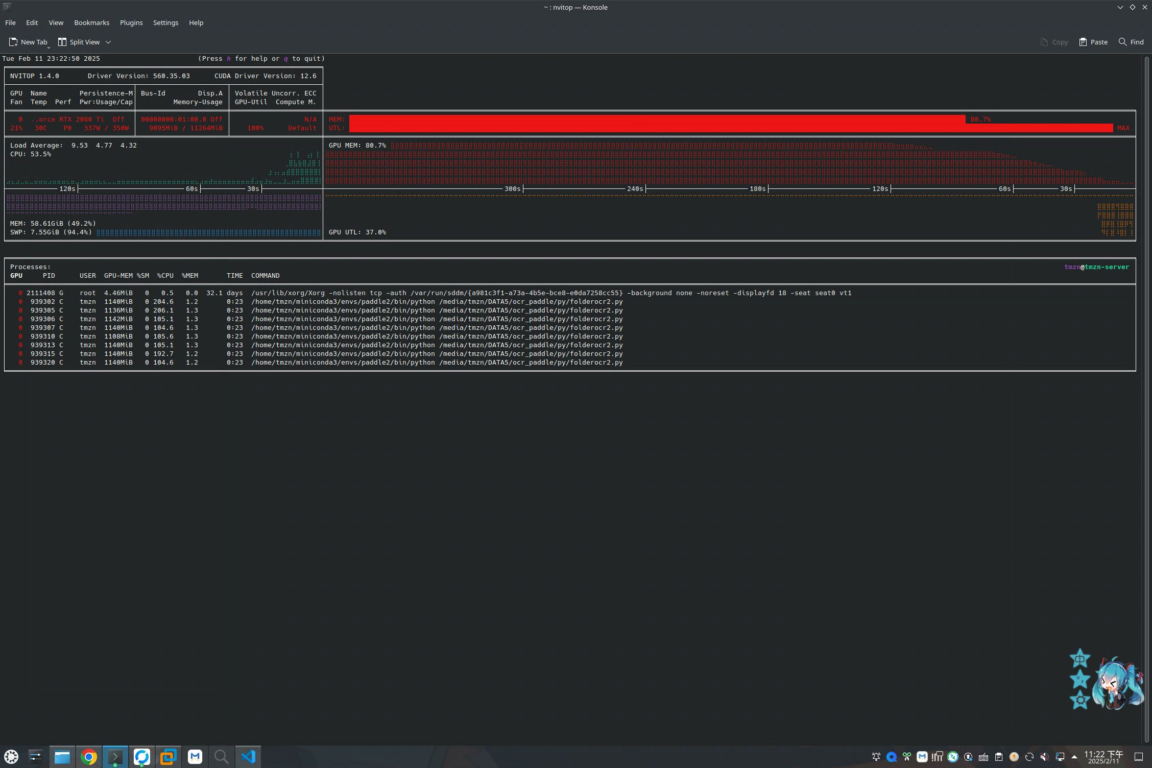
Task: Open the New Tab profile dropdown arrow
Action: [x=49, y=47]
